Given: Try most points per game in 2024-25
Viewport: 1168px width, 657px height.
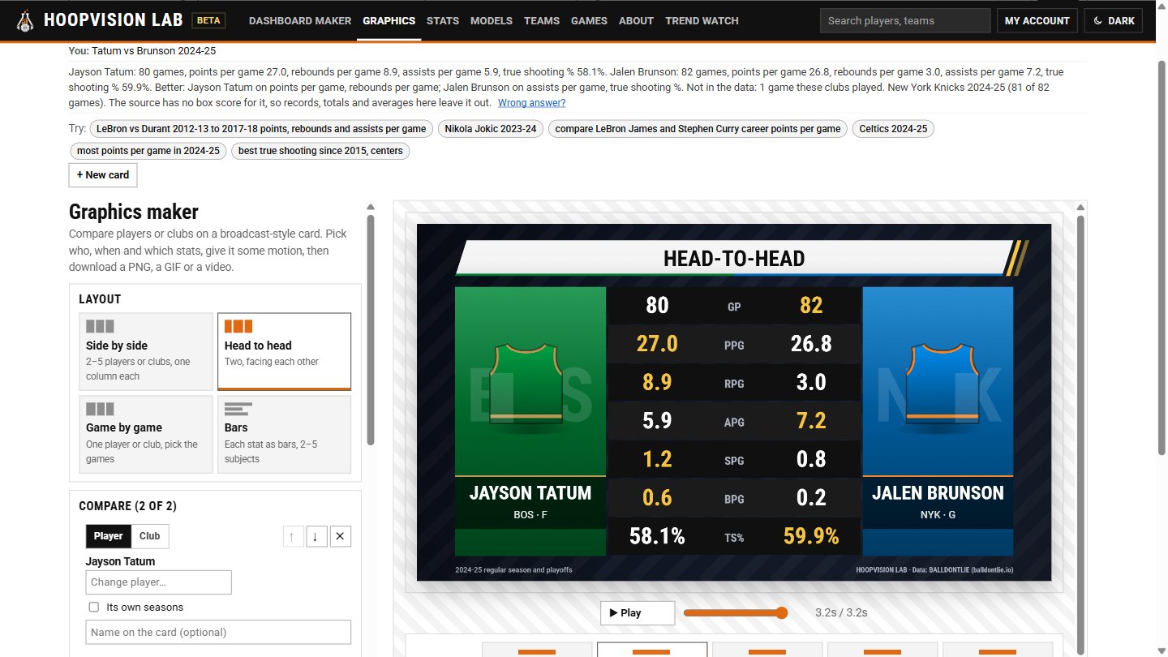Looking at the screenshot, I should [x=148, y=151].
